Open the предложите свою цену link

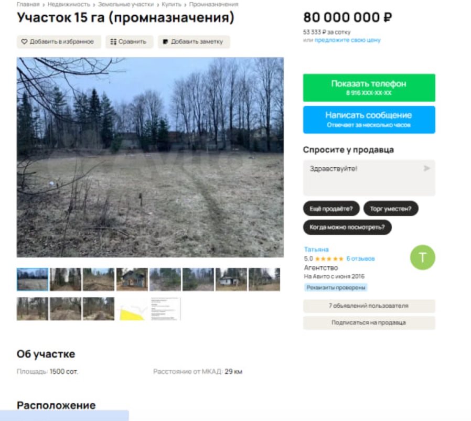(347, 40)
